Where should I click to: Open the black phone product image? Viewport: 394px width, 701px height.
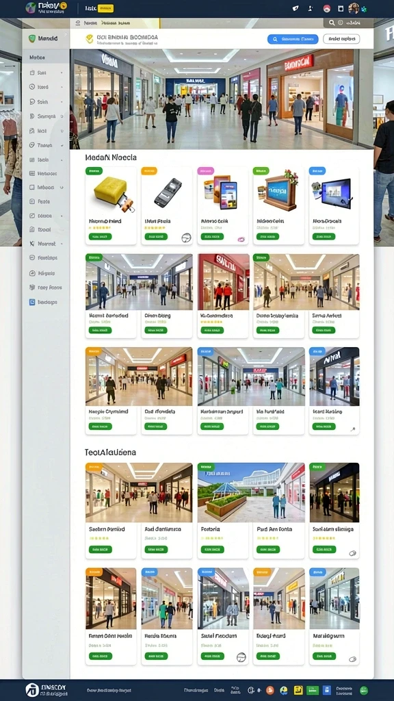168,192
